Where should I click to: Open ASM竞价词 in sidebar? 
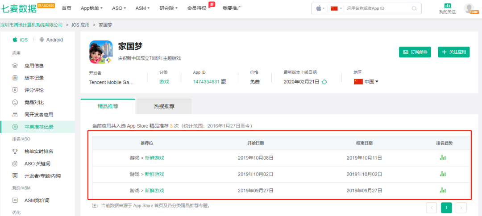(37, 200)
